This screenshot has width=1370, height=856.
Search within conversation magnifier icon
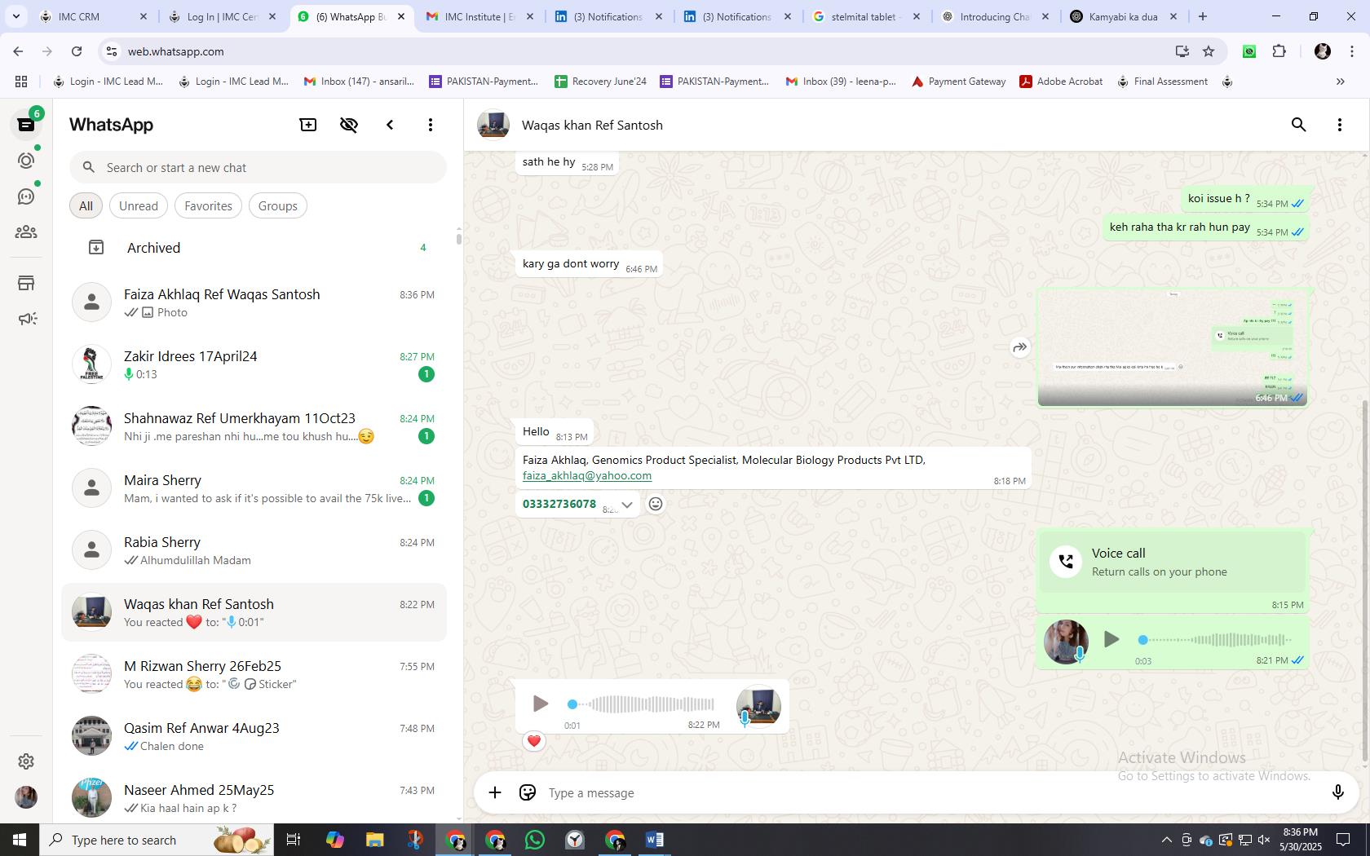click(x=1299, y=125)
